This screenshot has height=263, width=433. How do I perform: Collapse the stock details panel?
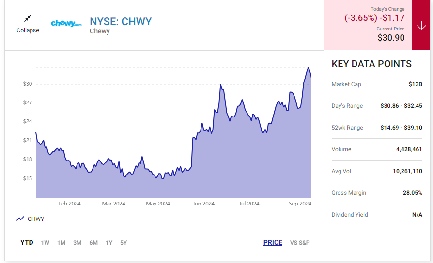(28, 30)
